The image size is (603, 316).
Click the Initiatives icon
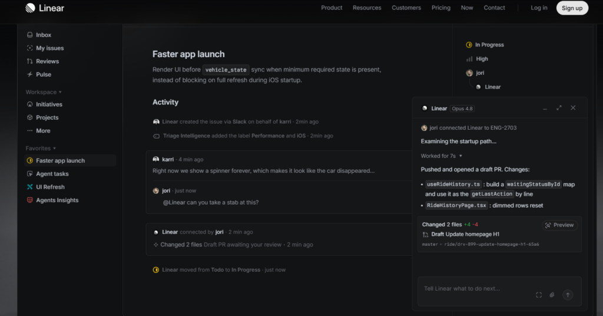tap(29, 104)
